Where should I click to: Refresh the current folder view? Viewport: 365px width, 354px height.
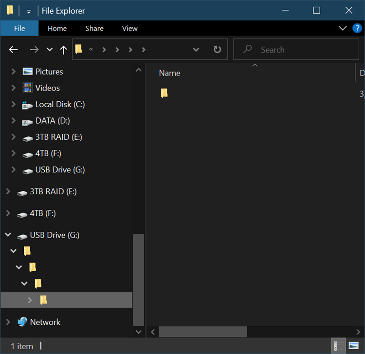coord(217,49)
